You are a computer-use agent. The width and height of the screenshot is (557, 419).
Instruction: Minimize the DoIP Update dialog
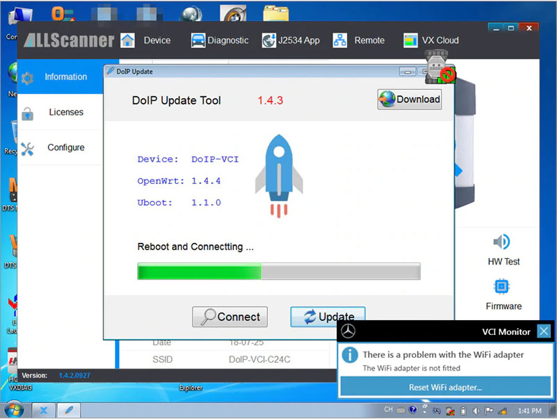coord(407,72)
